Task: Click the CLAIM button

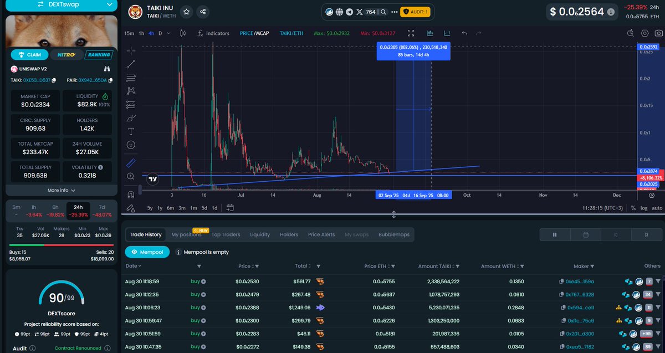Action: (29, 54)
